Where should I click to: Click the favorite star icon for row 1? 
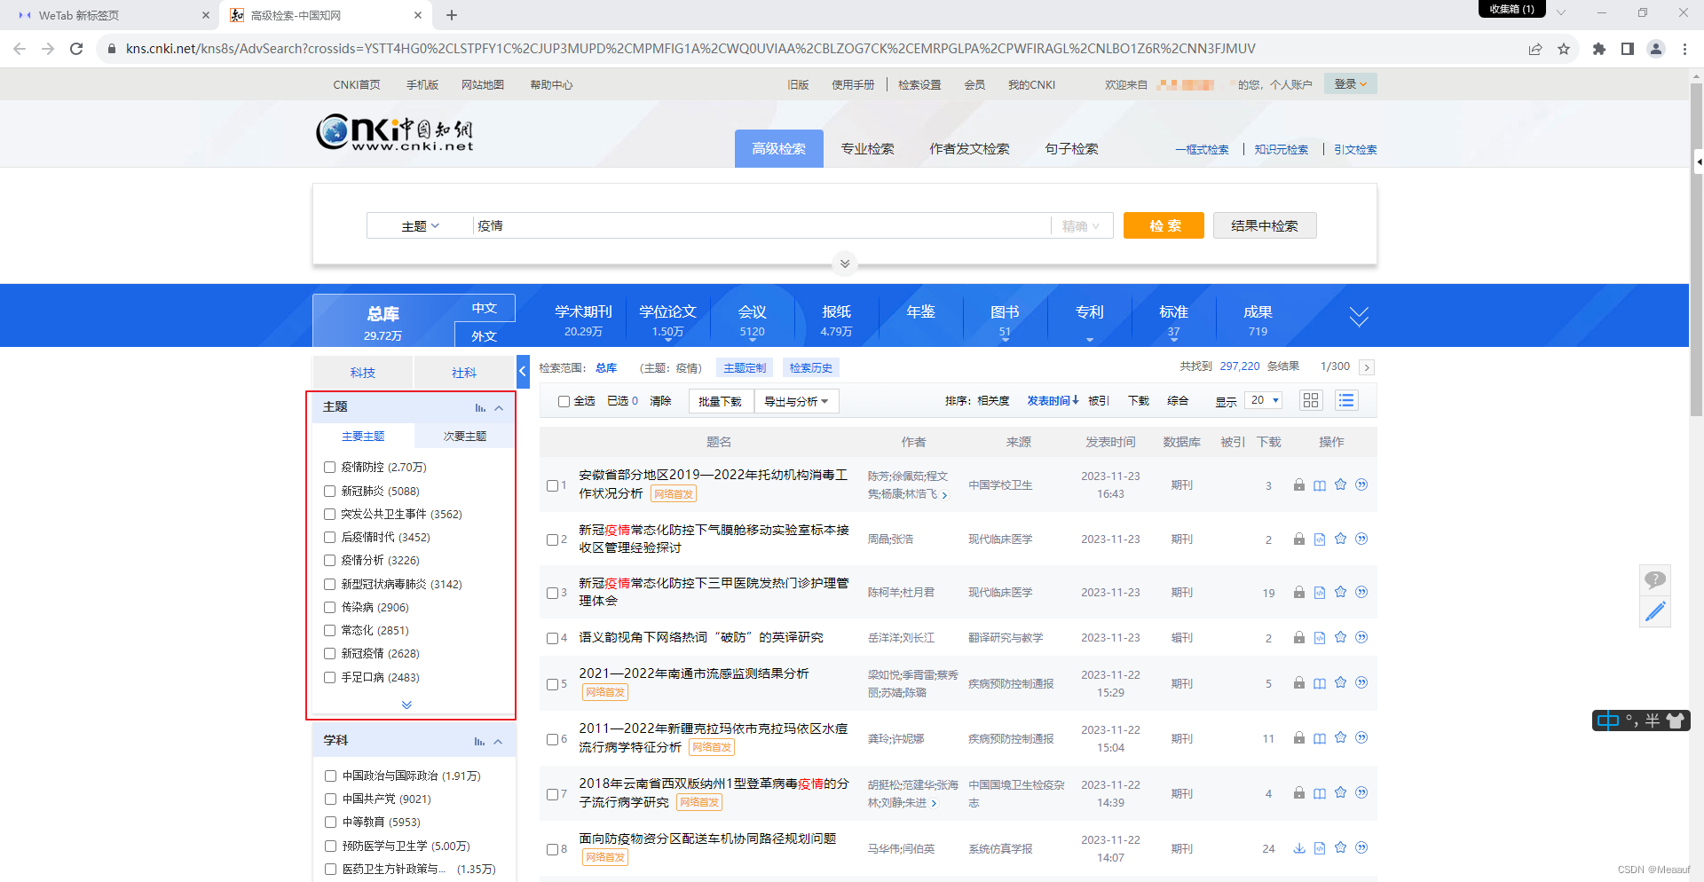pos(1340,484)
